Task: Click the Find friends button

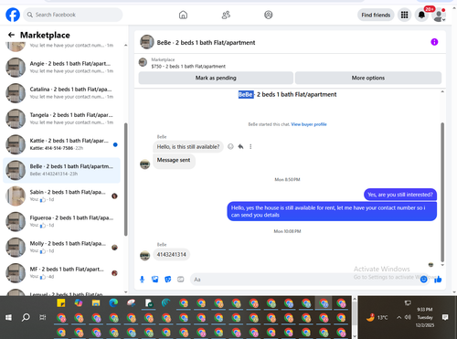Action: (x=376, y=15)
